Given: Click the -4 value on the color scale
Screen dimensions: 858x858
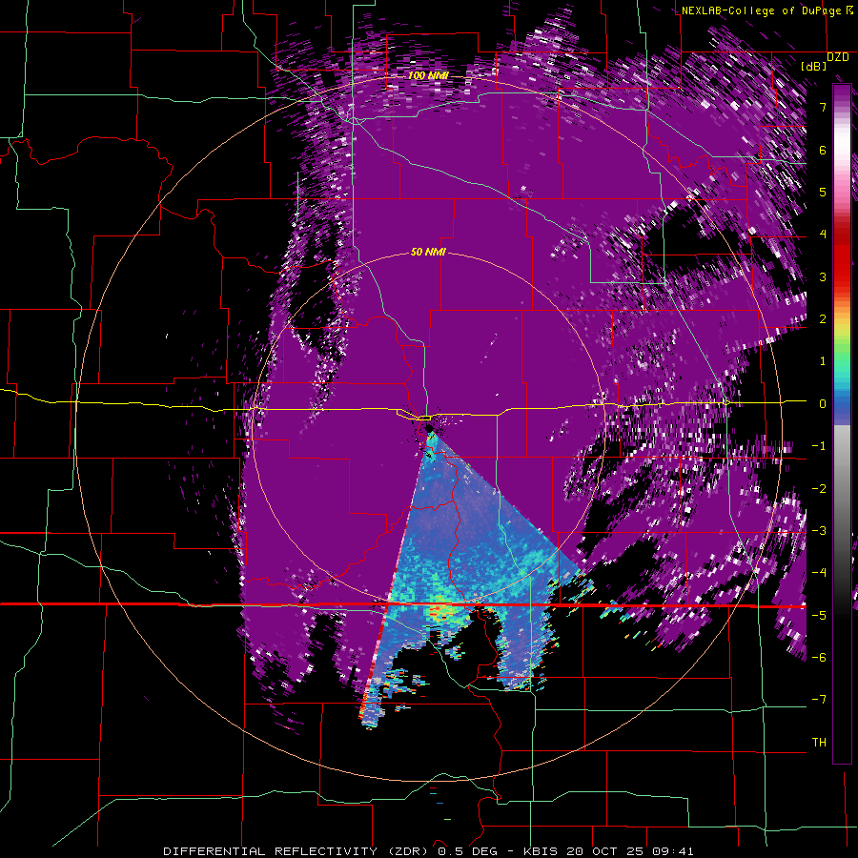Looking at the screenshot, I should (x=819, y=573).
